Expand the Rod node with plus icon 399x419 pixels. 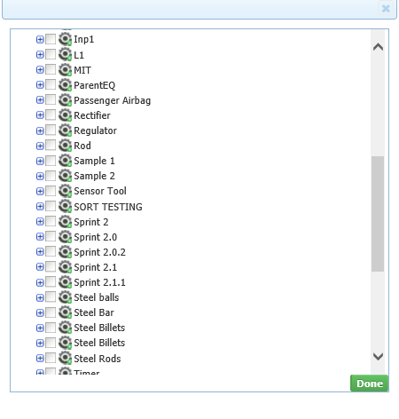click(x=40, y=146)
